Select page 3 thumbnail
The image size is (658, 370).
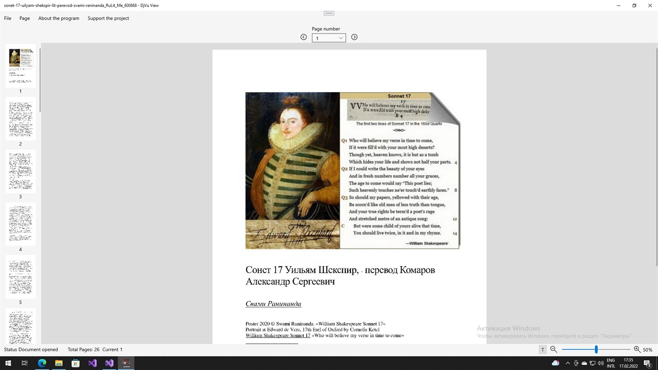point(20,171)
